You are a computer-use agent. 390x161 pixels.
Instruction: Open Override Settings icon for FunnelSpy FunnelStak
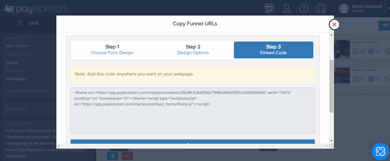pos(356,79)
